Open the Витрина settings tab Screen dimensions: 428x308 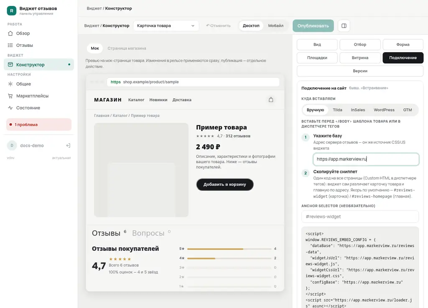pos(360,58)
